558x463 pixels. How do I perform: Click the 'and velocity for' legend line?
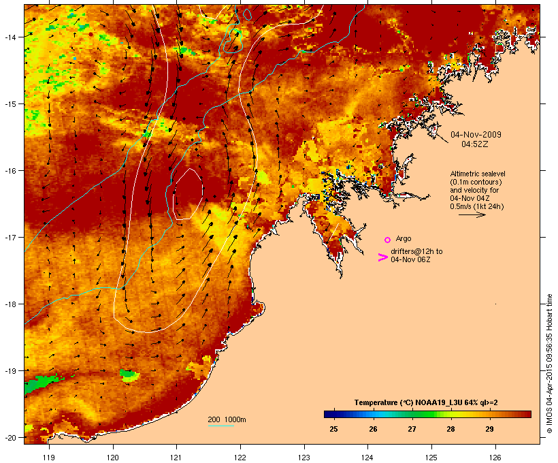474,190
